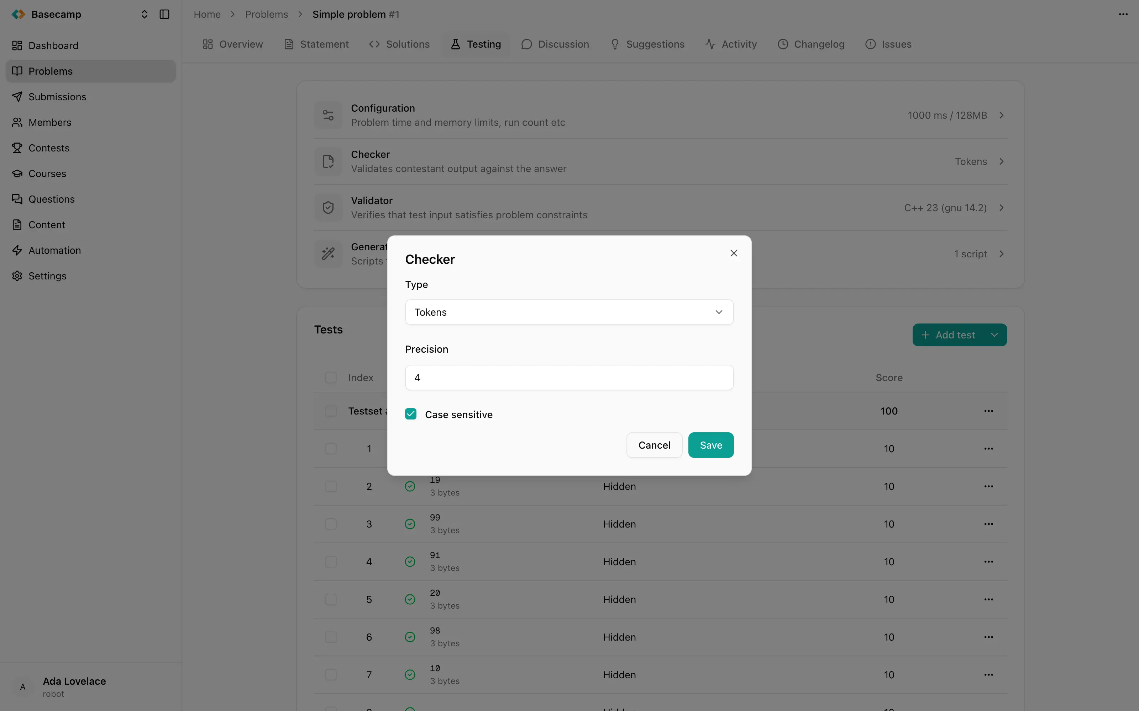The width and height of the screenshot is (1139, 711).
Task: Toggle the Case sensitive checkbox
Action: [x=410, y=414]
